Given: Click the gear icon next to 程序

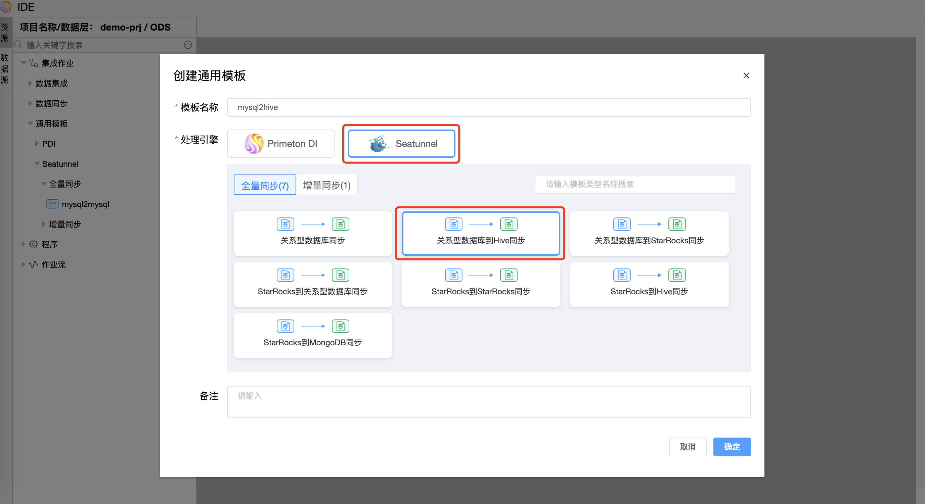Looking at the screenshot, I should (33, 244).
